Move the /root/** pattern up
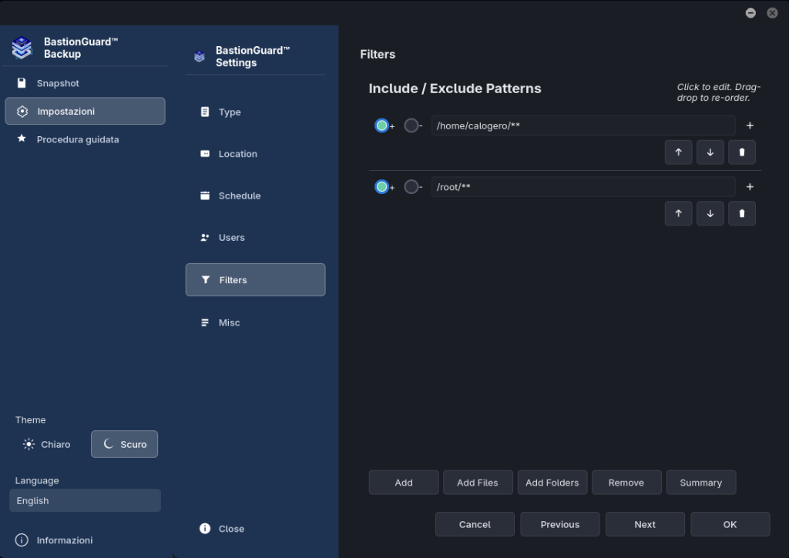789x558 pixels. (x=678, y=214)
